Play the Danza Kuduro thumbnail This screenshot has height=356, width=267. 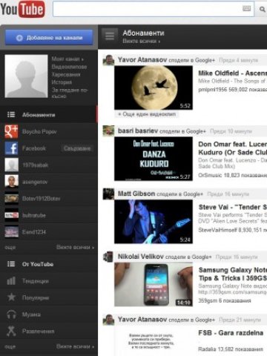click(x=154, y=159)
